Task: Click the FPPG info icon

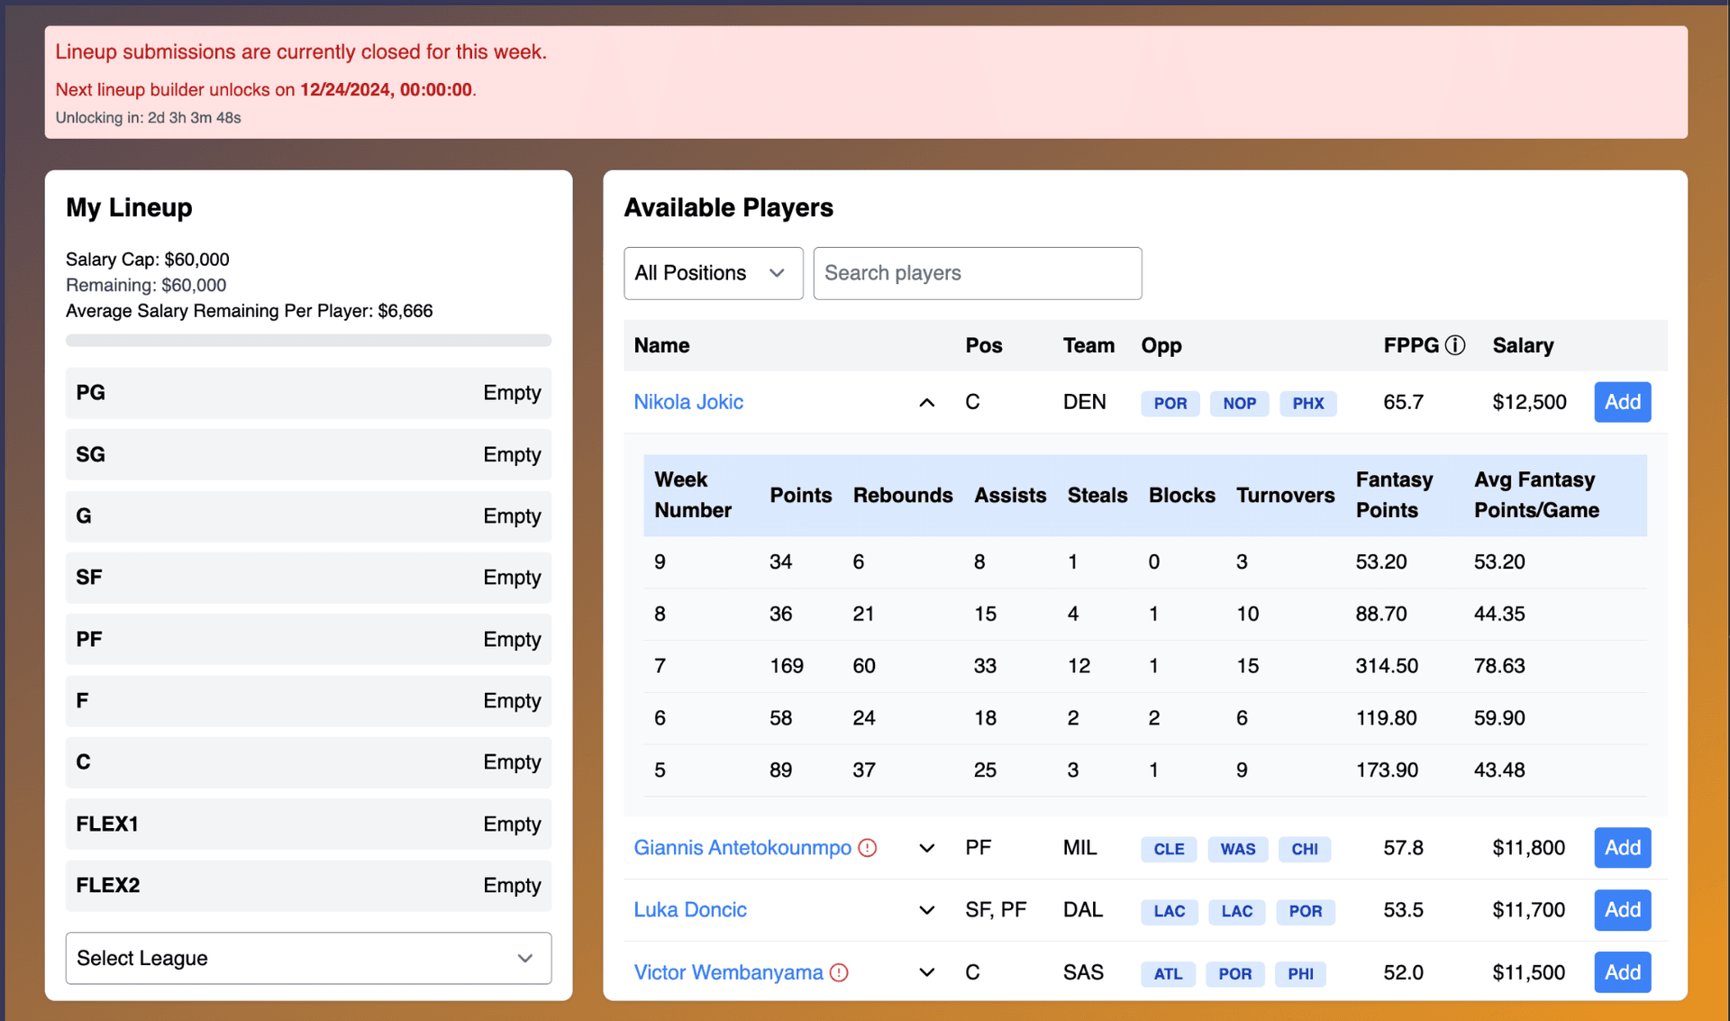Action: point(1454,345)
